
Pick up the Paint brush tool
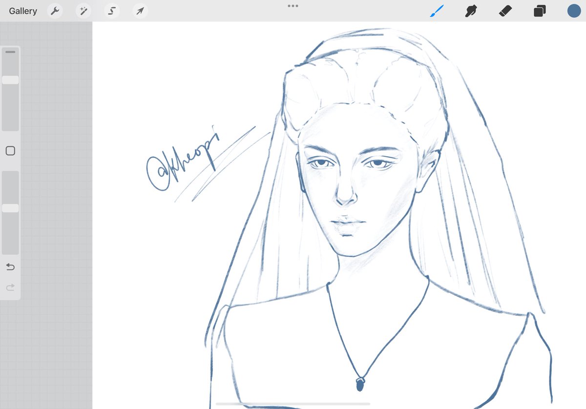click(436, 11)
